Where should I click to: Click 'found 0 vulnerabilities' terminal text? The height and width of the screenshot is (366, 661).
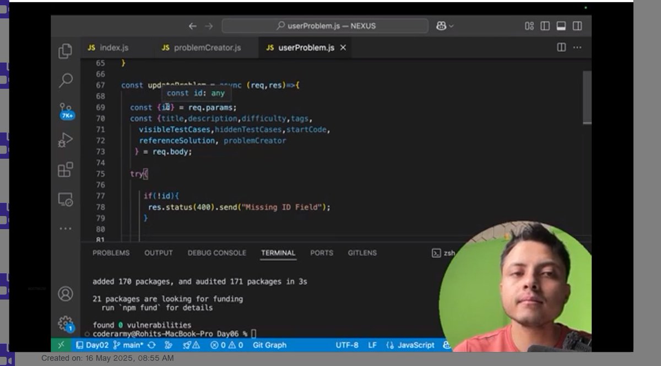(142, 325)
